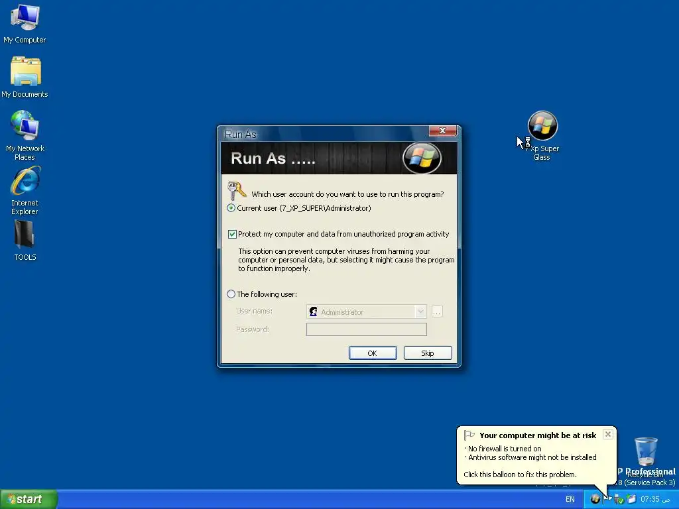The width and height of the screenshot is (679, 509).
Task: Open the Start menu
Action: click(x=29, y=499)
